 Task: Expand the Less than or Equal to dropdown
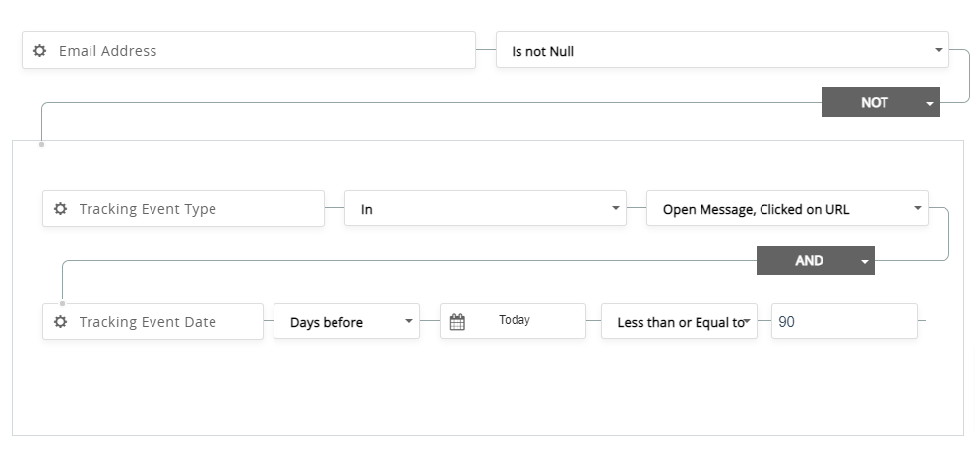point(748,322)
